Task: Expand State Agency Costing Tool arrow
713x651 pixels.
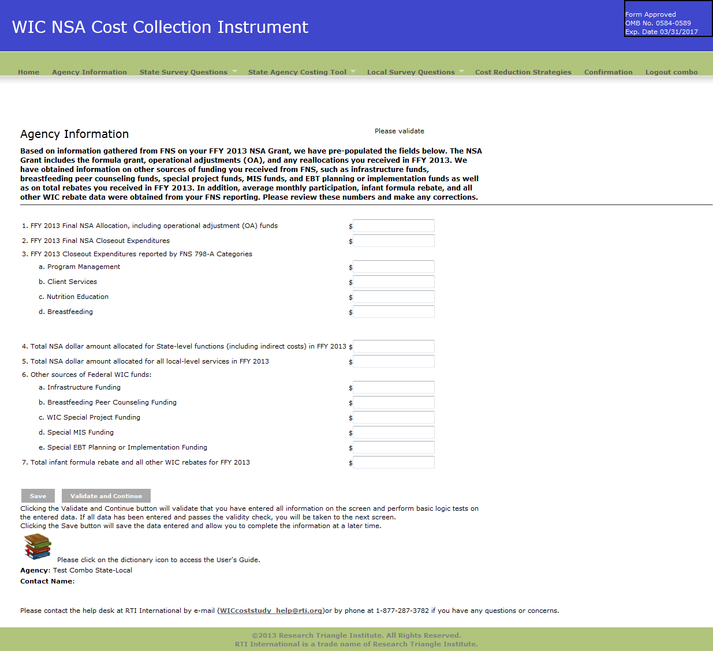Action: coord(353,72)
